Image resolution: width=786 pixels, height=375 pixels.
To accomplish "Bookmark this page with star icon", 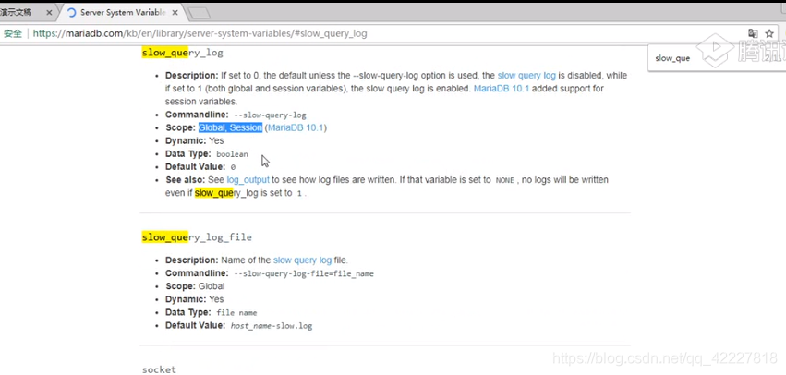I will click(769, 33).
